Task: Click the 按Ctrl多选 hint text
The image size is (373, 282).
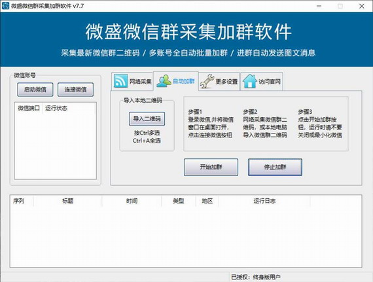Action: (147, 133)
